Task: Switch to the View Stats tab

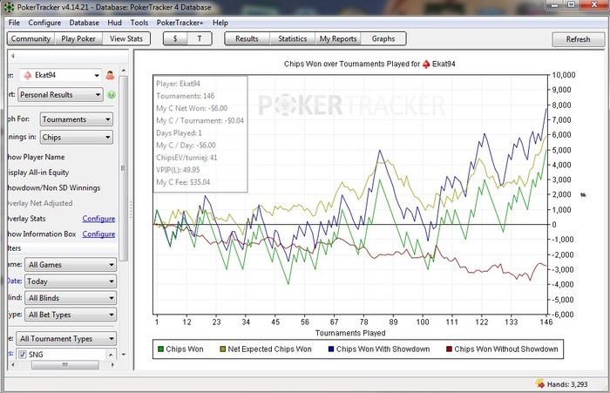Action: pos(126,39)
